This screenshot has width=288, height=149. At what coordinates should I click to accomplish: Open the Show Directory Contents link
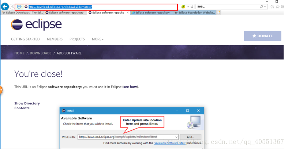click(x=27, y=106)
